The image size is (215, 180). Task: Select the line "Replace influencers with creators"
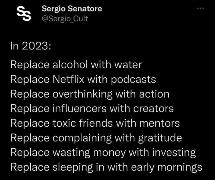tap(92, 109)
